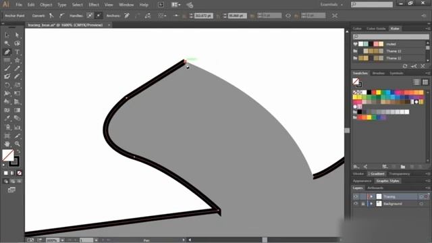Open the Object menu
The width and height of the screenshot is (432, 243).
[46, 5]
